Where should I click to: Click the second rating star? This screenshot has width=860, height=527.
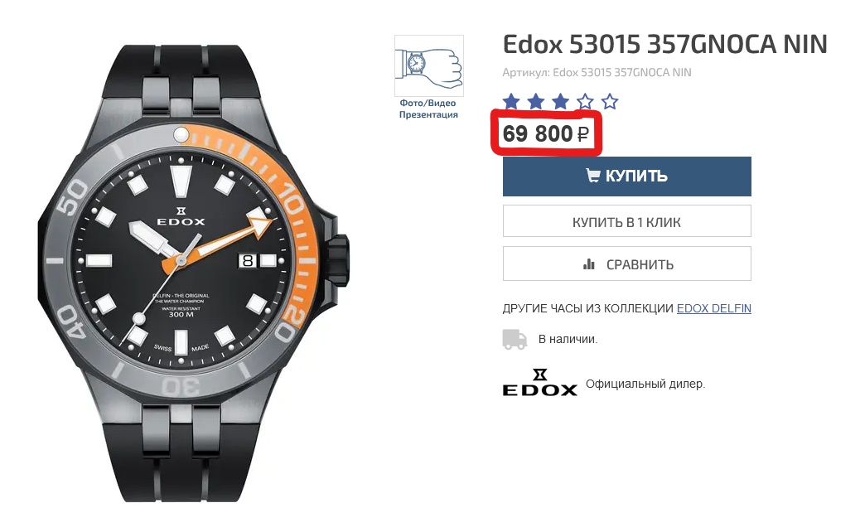click(x=536, y=101)
